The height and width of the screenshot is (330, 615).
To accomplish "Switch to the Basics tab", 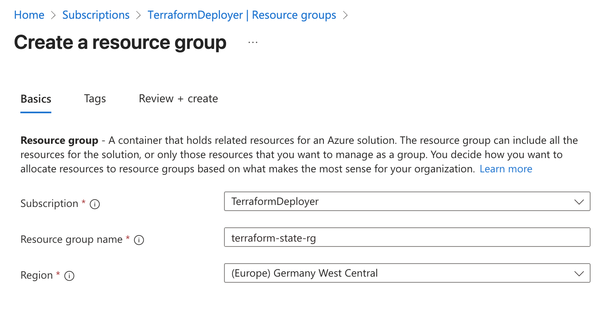I will 36,99.
